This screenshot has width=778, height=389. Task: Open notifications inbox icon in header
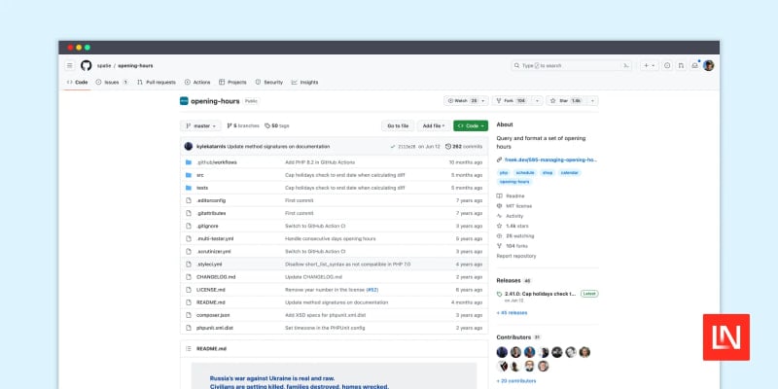click(694, 65)
